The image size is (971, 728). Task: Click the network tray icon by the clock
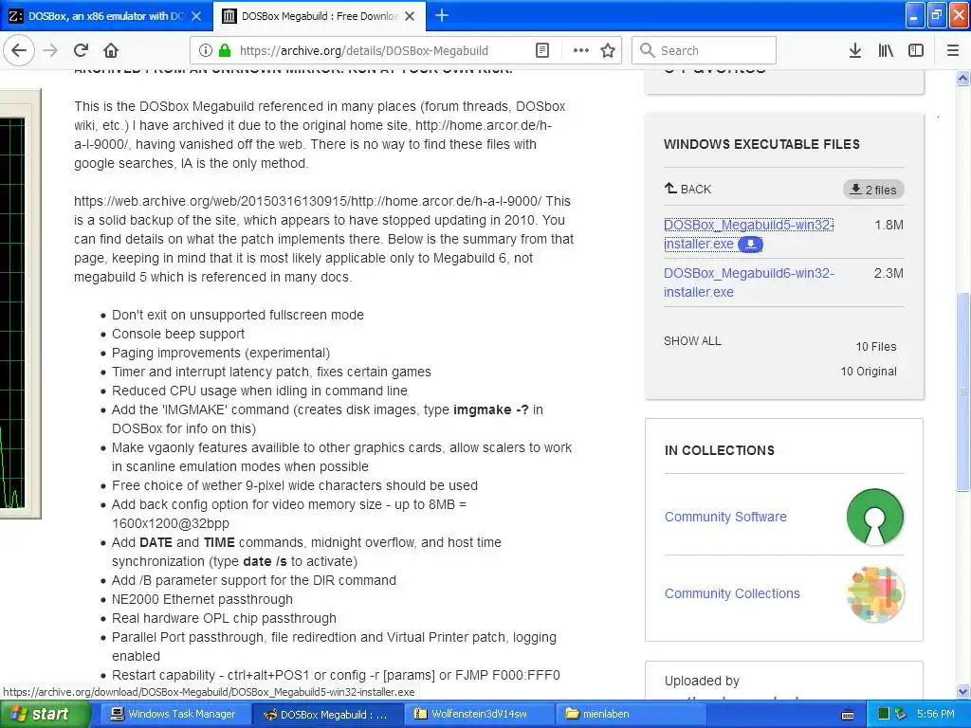tap(901, 715)
